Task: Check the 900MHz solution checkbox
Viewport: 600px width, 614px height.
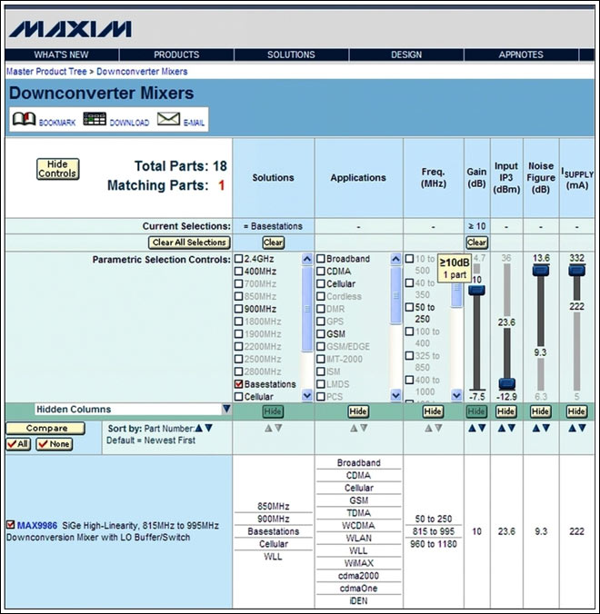Action: [x=238, y=309]
